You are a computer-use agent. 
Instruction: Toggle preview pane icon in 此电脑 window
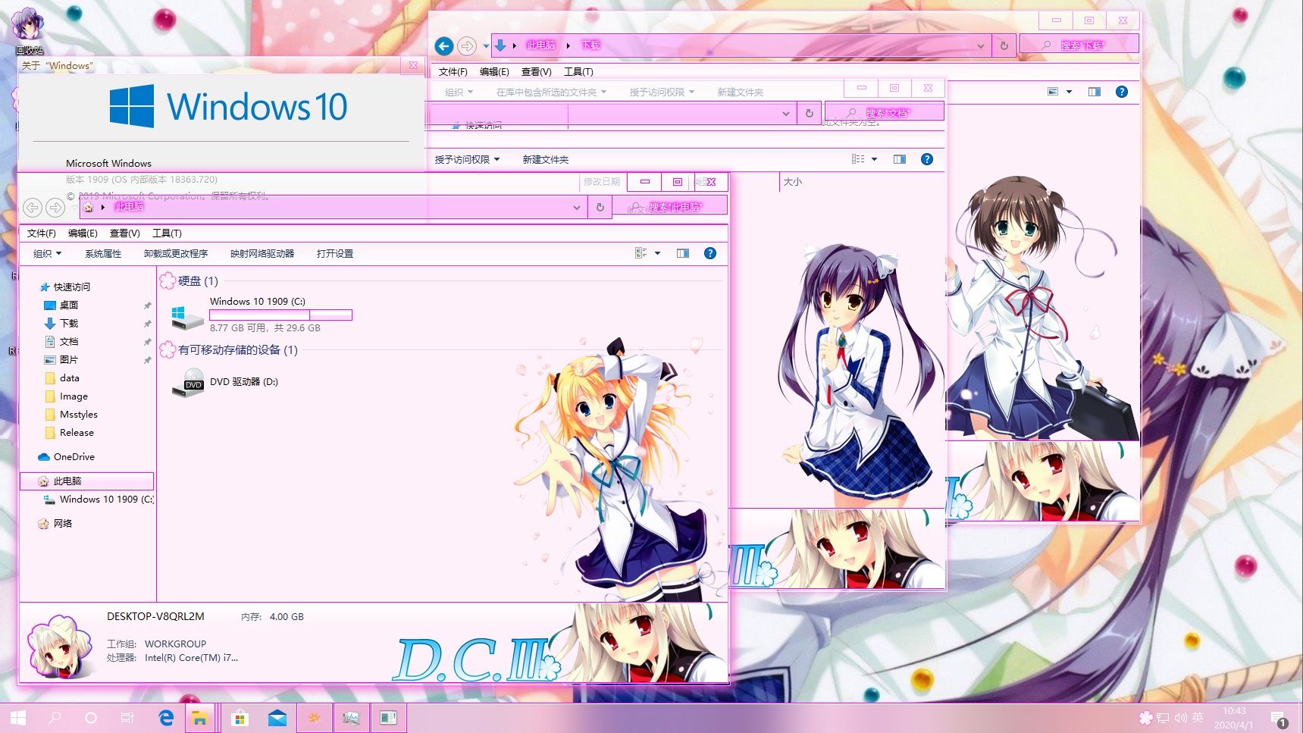pyautogui.click(x=683, y=253)
